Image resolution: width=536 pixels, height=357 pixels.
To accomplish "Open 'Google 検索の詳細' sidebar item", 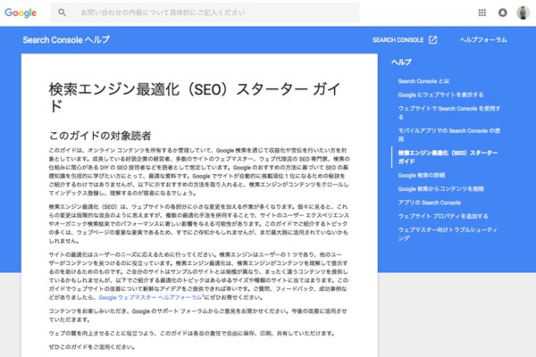I will click(x=422, y=175).
